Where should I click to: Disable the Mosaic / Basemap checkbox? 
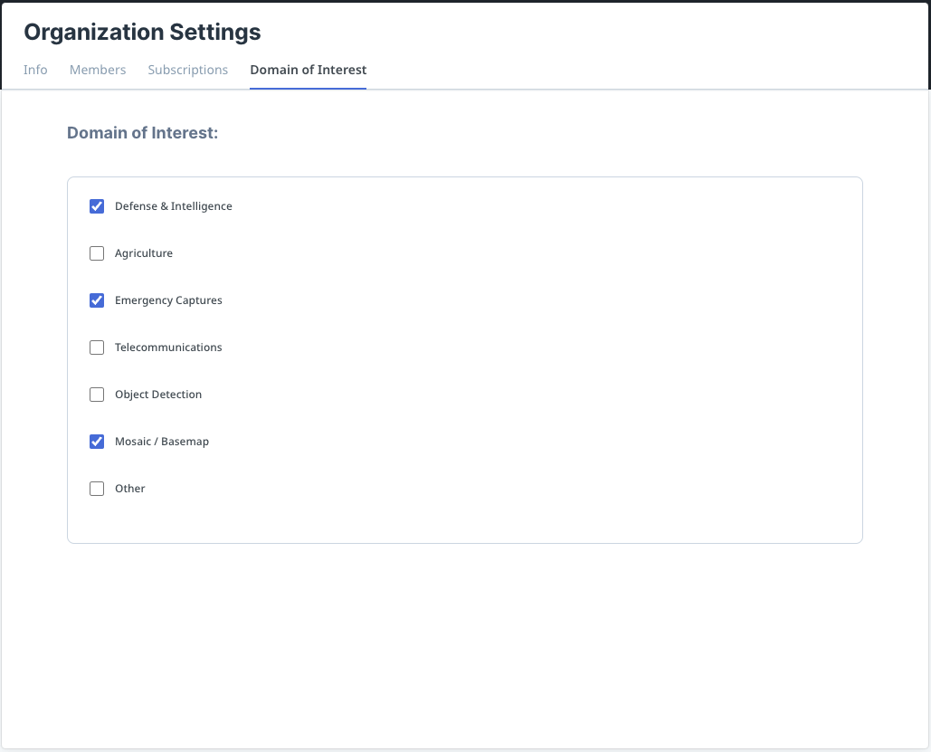click(x=97, y=442)
